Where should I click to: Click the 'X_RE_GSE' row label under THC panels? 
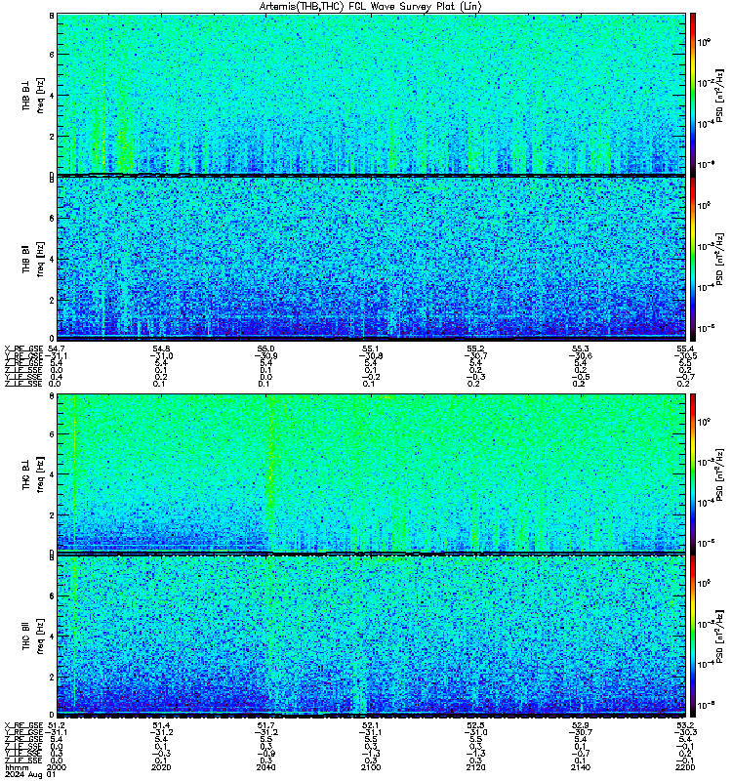click(x=23, y=725)
